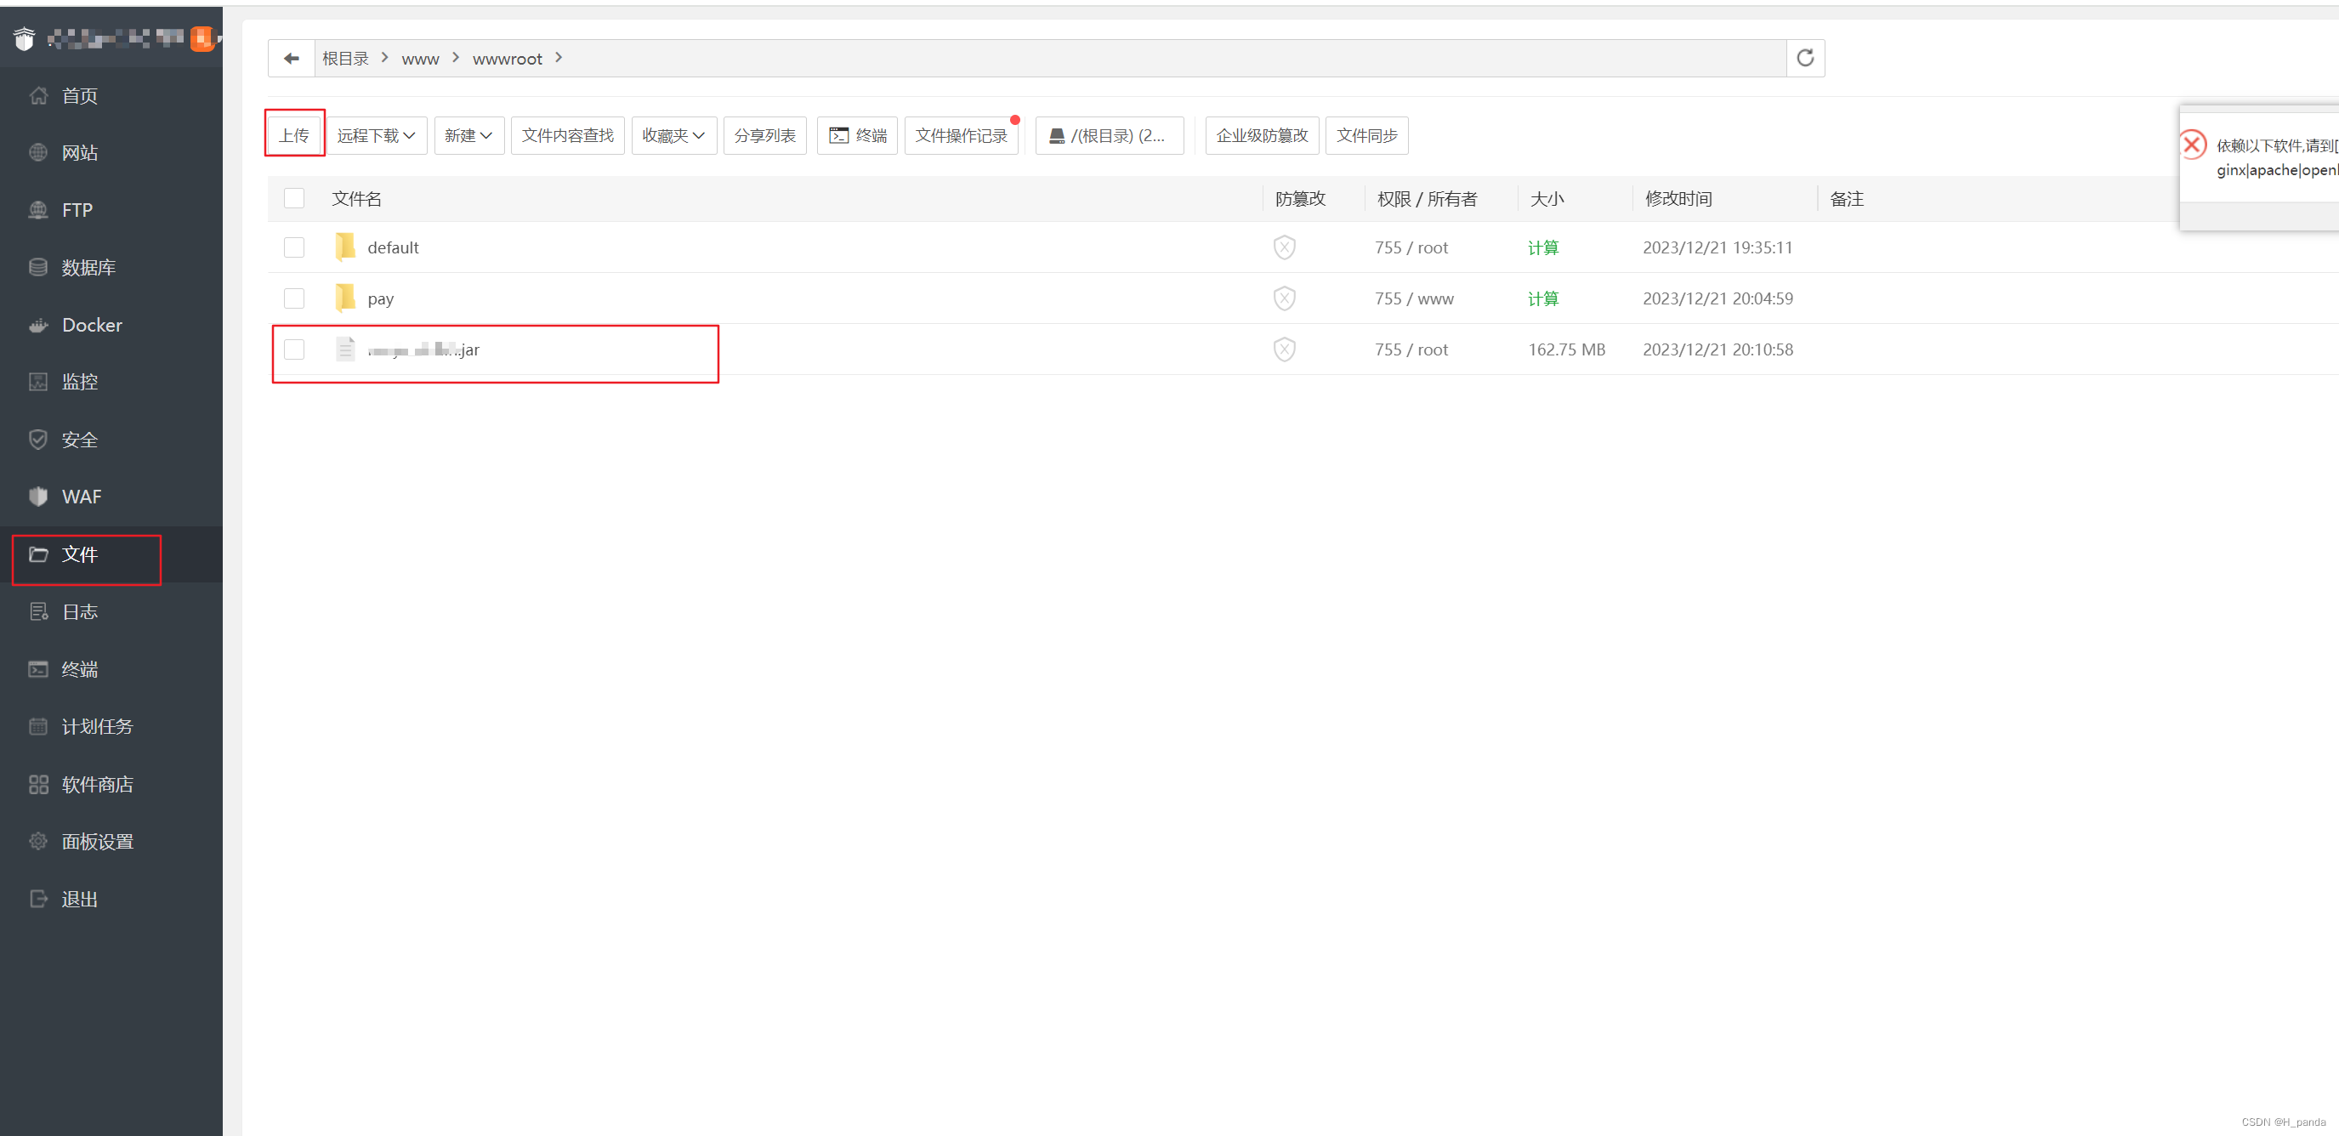The width and height of the screenshot is (2339, 1136).
Task: Open the terminal toolbar button
Action: [857, 135]
